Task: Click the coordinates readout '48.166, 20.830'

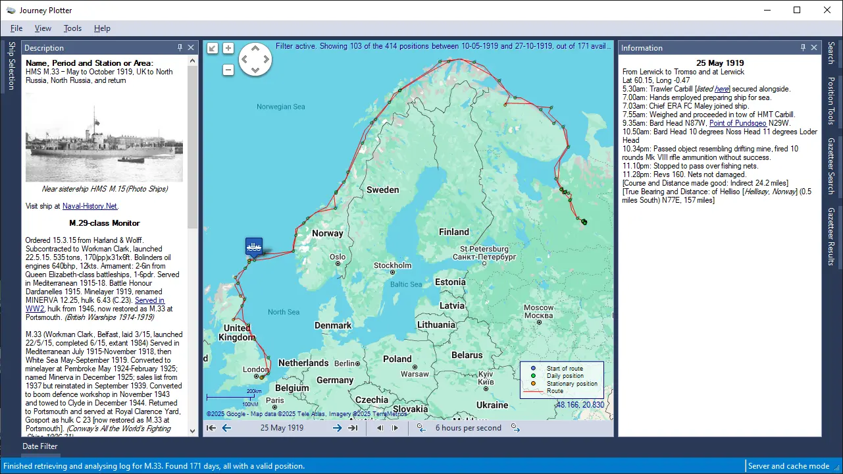Action: coord(580,405)
